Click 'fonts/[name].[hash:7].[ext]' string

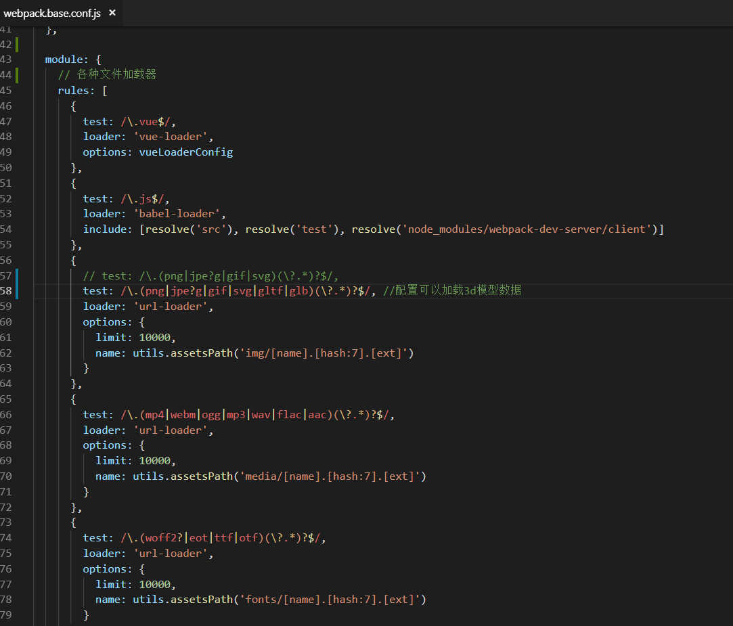click(x=330, y=600)
